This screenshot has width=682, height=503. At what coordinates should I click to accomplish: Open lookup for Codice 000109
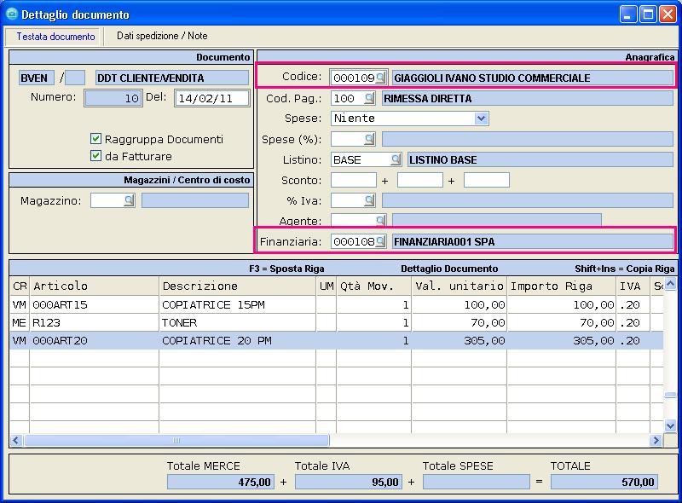pyautogui.click(x=380, y=78)
